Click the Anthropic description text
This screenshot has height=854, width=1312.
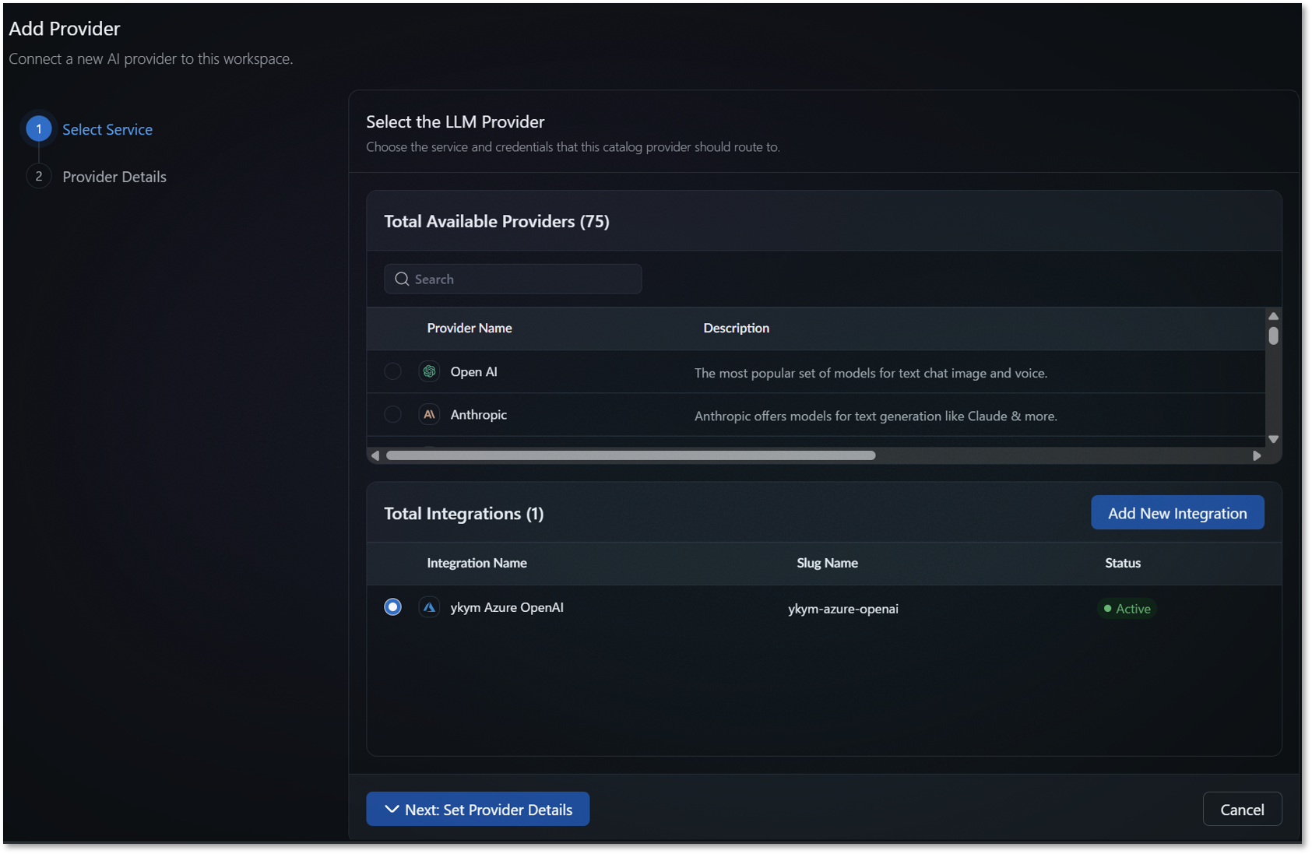876,416
